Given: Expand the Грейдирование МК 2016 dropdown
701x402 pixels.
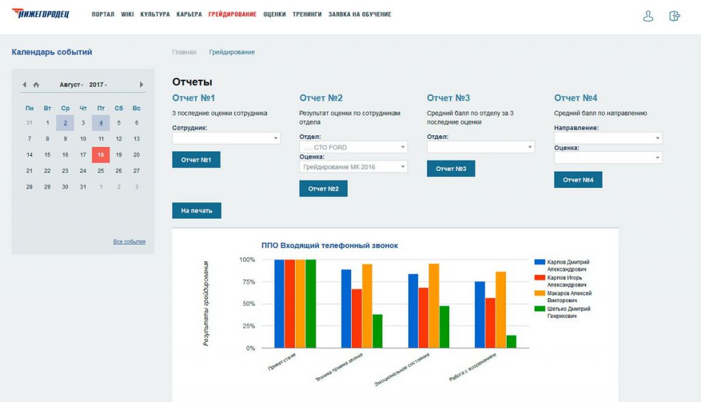Looking at the screenshot, I should click(x=353, y=166).
